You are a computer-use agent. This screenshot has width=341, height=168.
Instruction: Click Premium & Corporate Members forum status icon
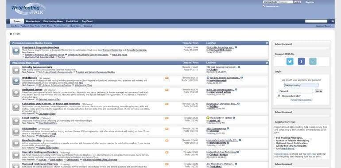[16, 51]
